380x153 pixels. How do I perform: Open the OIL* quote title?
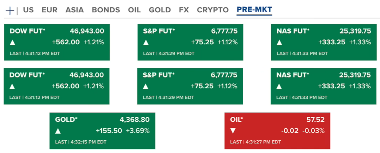click(x=236, y=120)
